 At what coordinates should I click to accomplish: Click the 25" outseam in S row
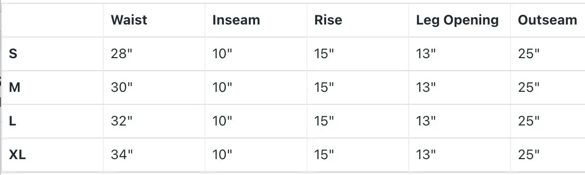(529, 54)
